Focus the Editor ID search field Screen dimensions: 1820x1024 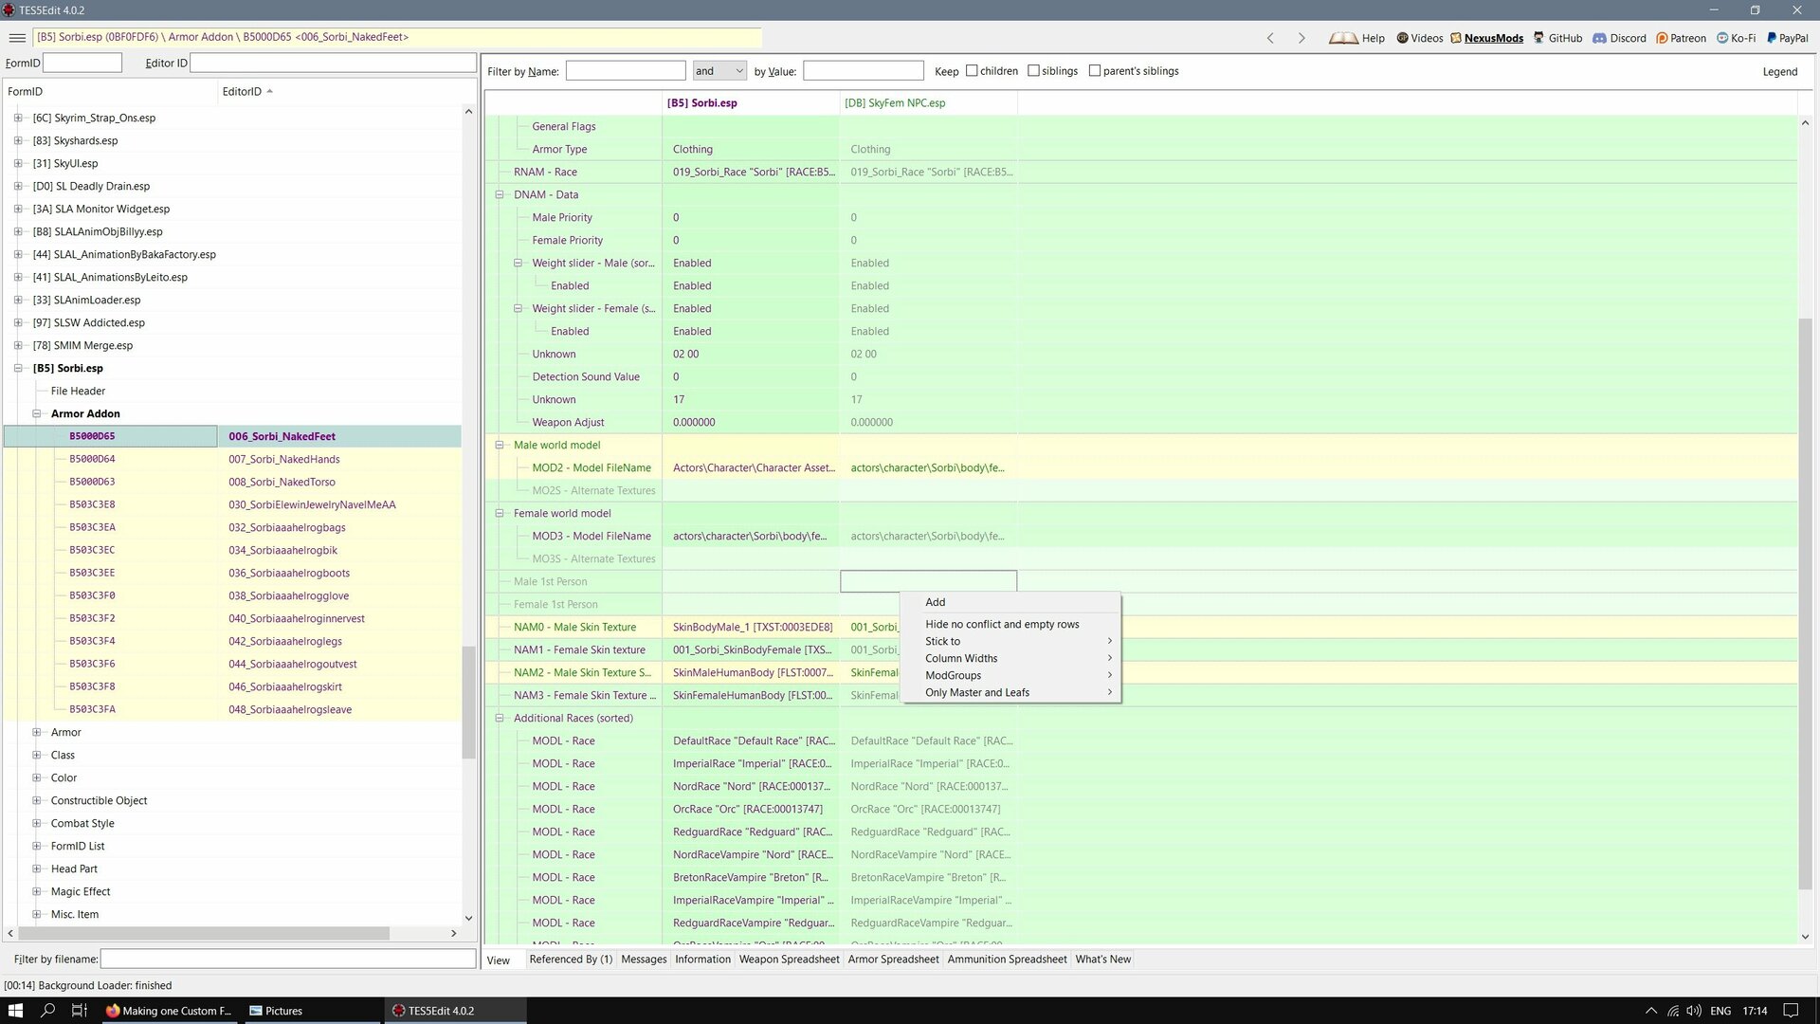333,64
